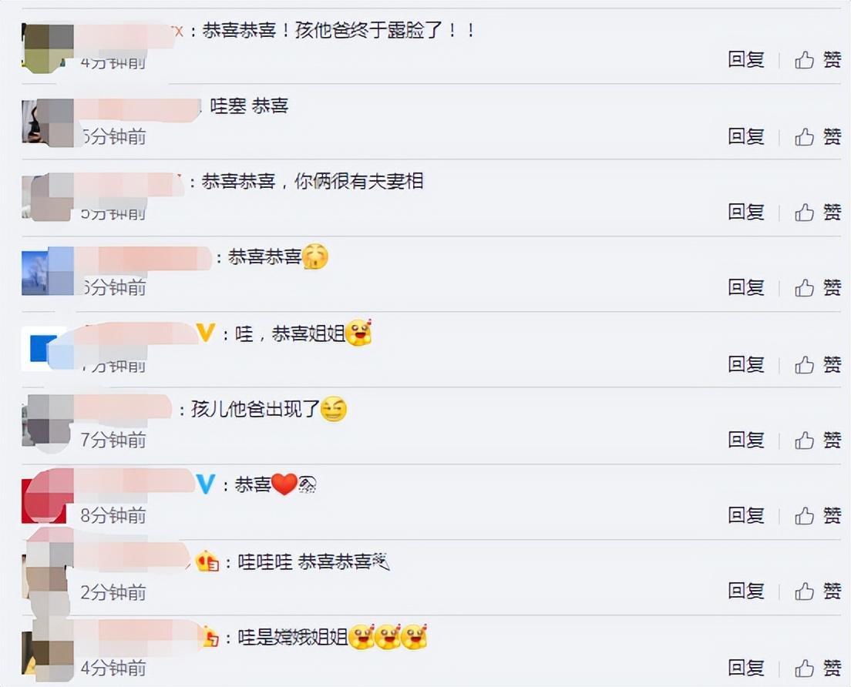Reply to the '哇是嫦娥姐姐' comment
The height and width of the screenshot is (687, 851).
coord(746,668)
